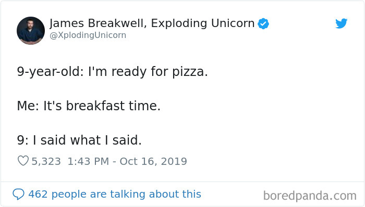Screen dimensions: 365x207
Task: Click the '9-year-old:' speaker label
Action: click(x=50, y=71)
